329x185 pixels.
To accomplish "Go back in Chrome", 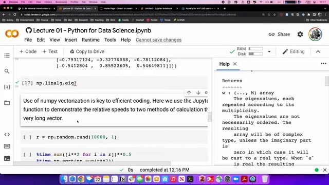I will coord(4,14).
